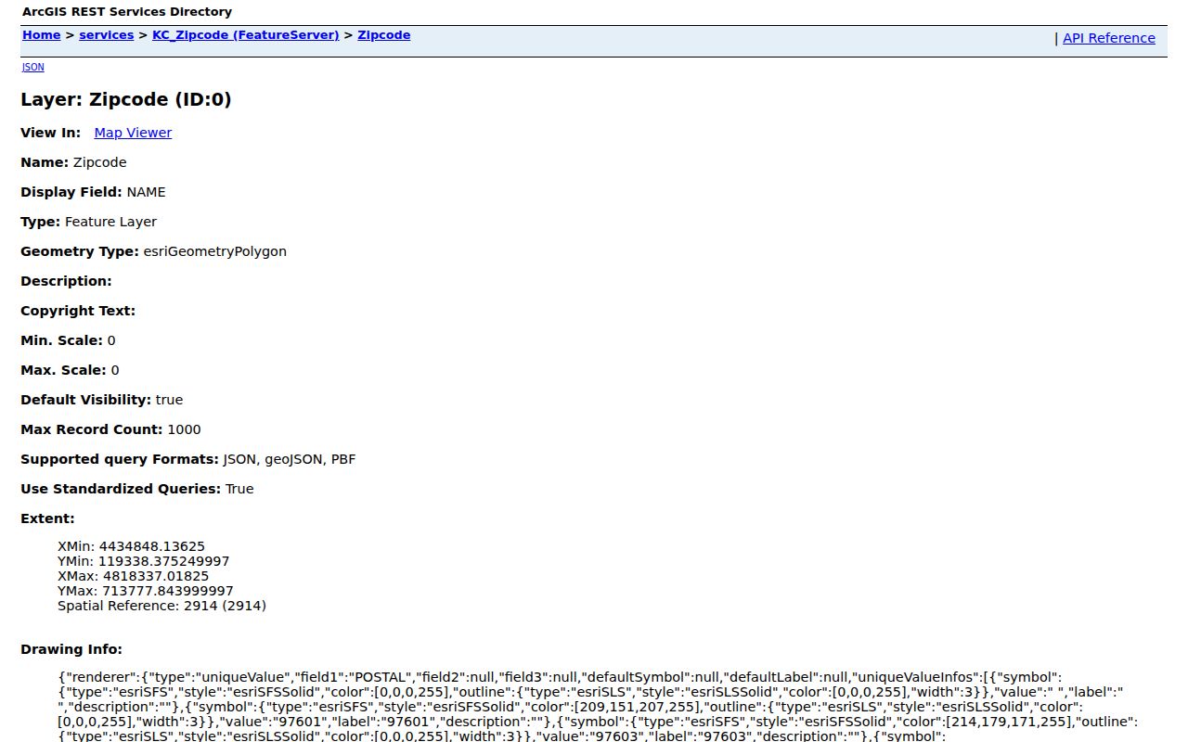Open the layer in Map Viewer
Image resolution: width=1188 pixels, height=742 pixels.
point(133,133)
